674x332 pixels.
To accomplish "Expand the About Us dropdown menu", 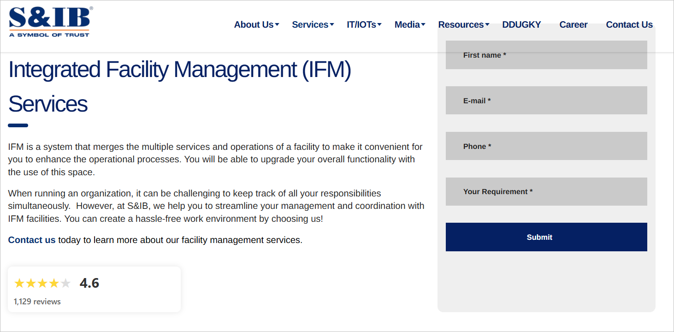I will click(x=256, y=25).
